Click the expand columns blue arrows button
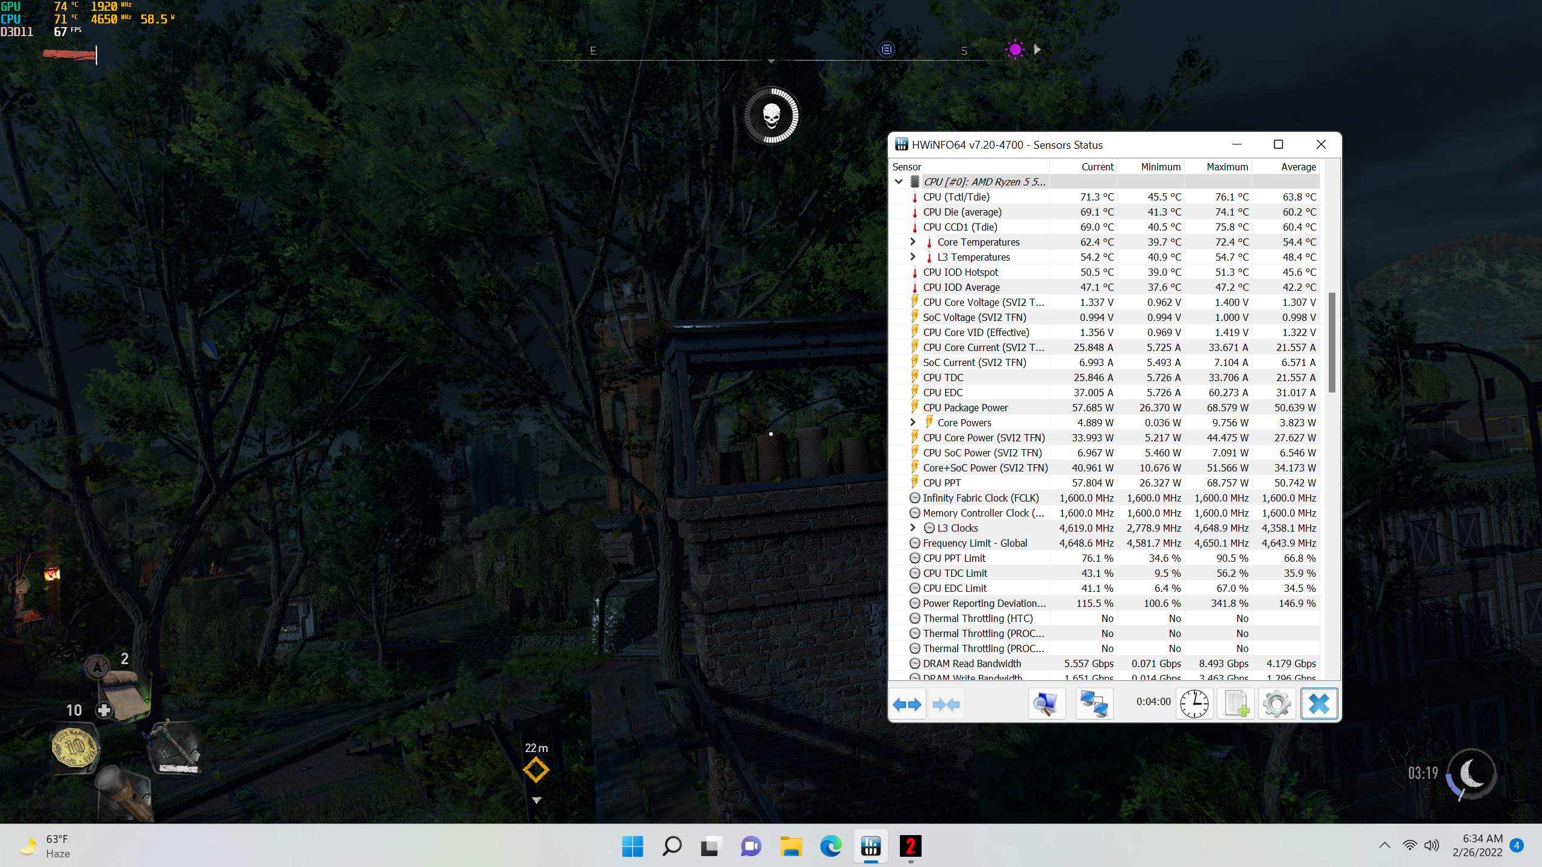The height and width of the screenshot is (867, 1542). [x=907, y=704]
